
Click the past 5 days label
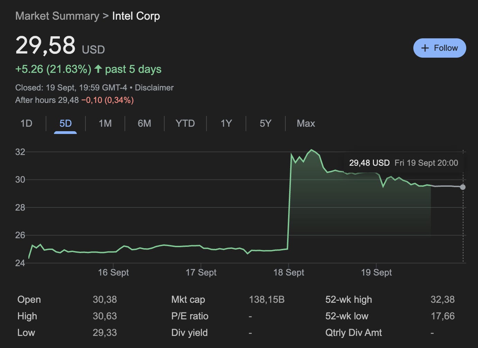click(133, 69)
